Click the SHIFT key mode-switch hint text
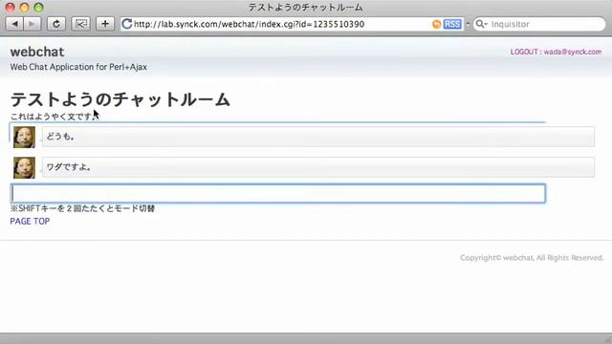This screenshot has width=612, height=344. coord(83,208)
